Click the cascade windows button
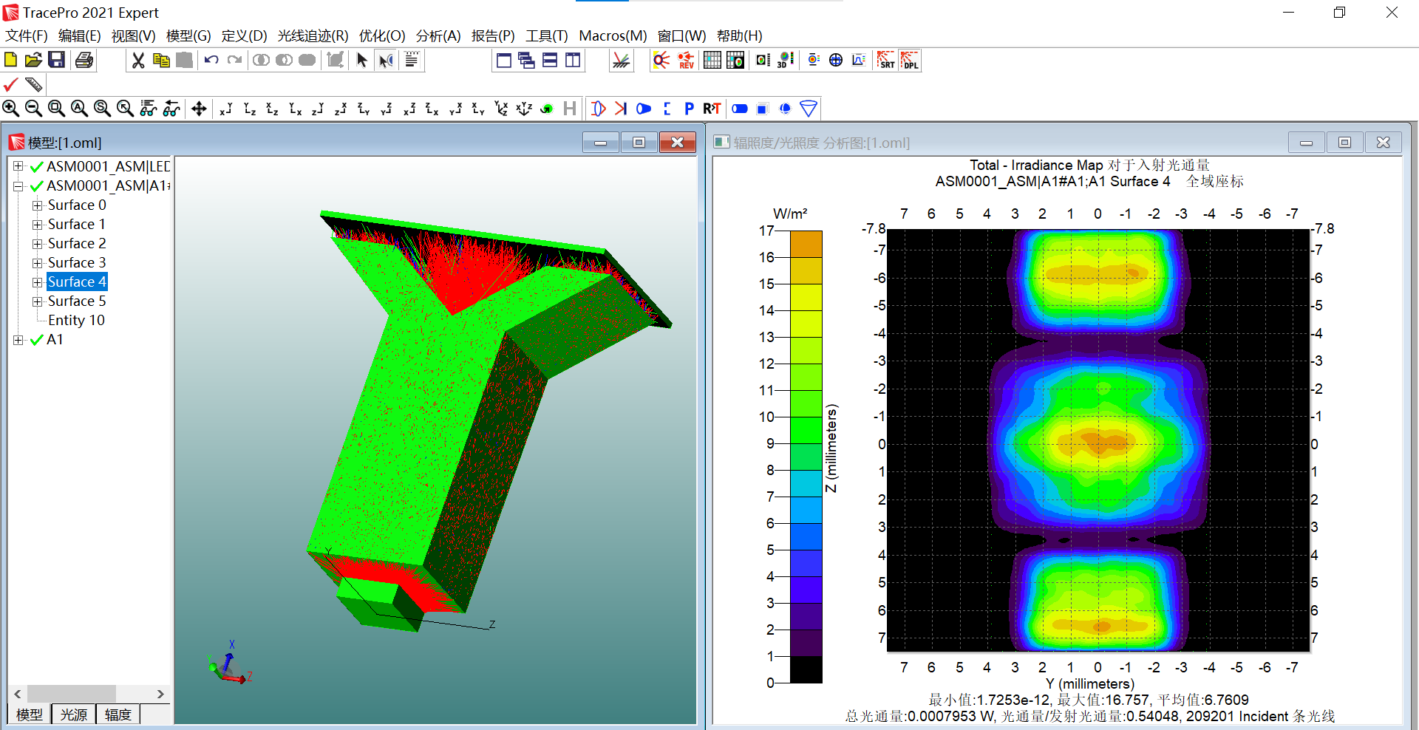The width and height of the screenshot is (1419, 730). 526,60
